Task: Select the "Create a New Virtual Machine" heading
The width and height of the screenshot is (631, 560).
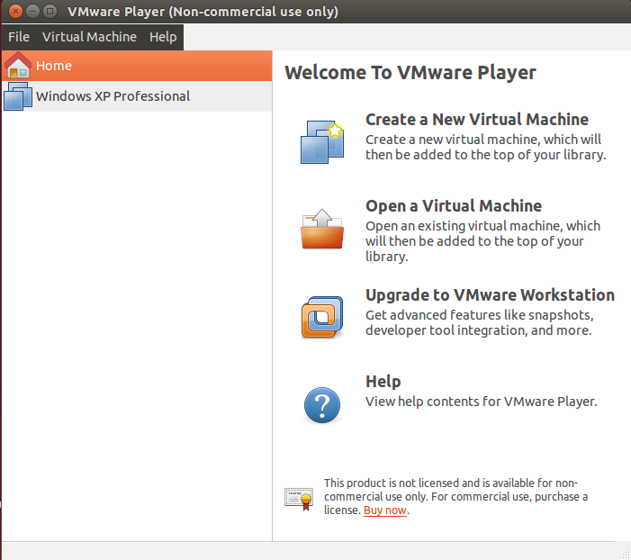Action: tap(476, 120)
